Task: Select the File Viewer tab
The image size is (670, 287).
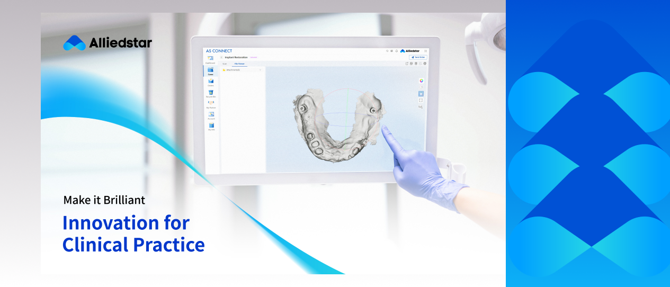Action: [x=239, y=64]
